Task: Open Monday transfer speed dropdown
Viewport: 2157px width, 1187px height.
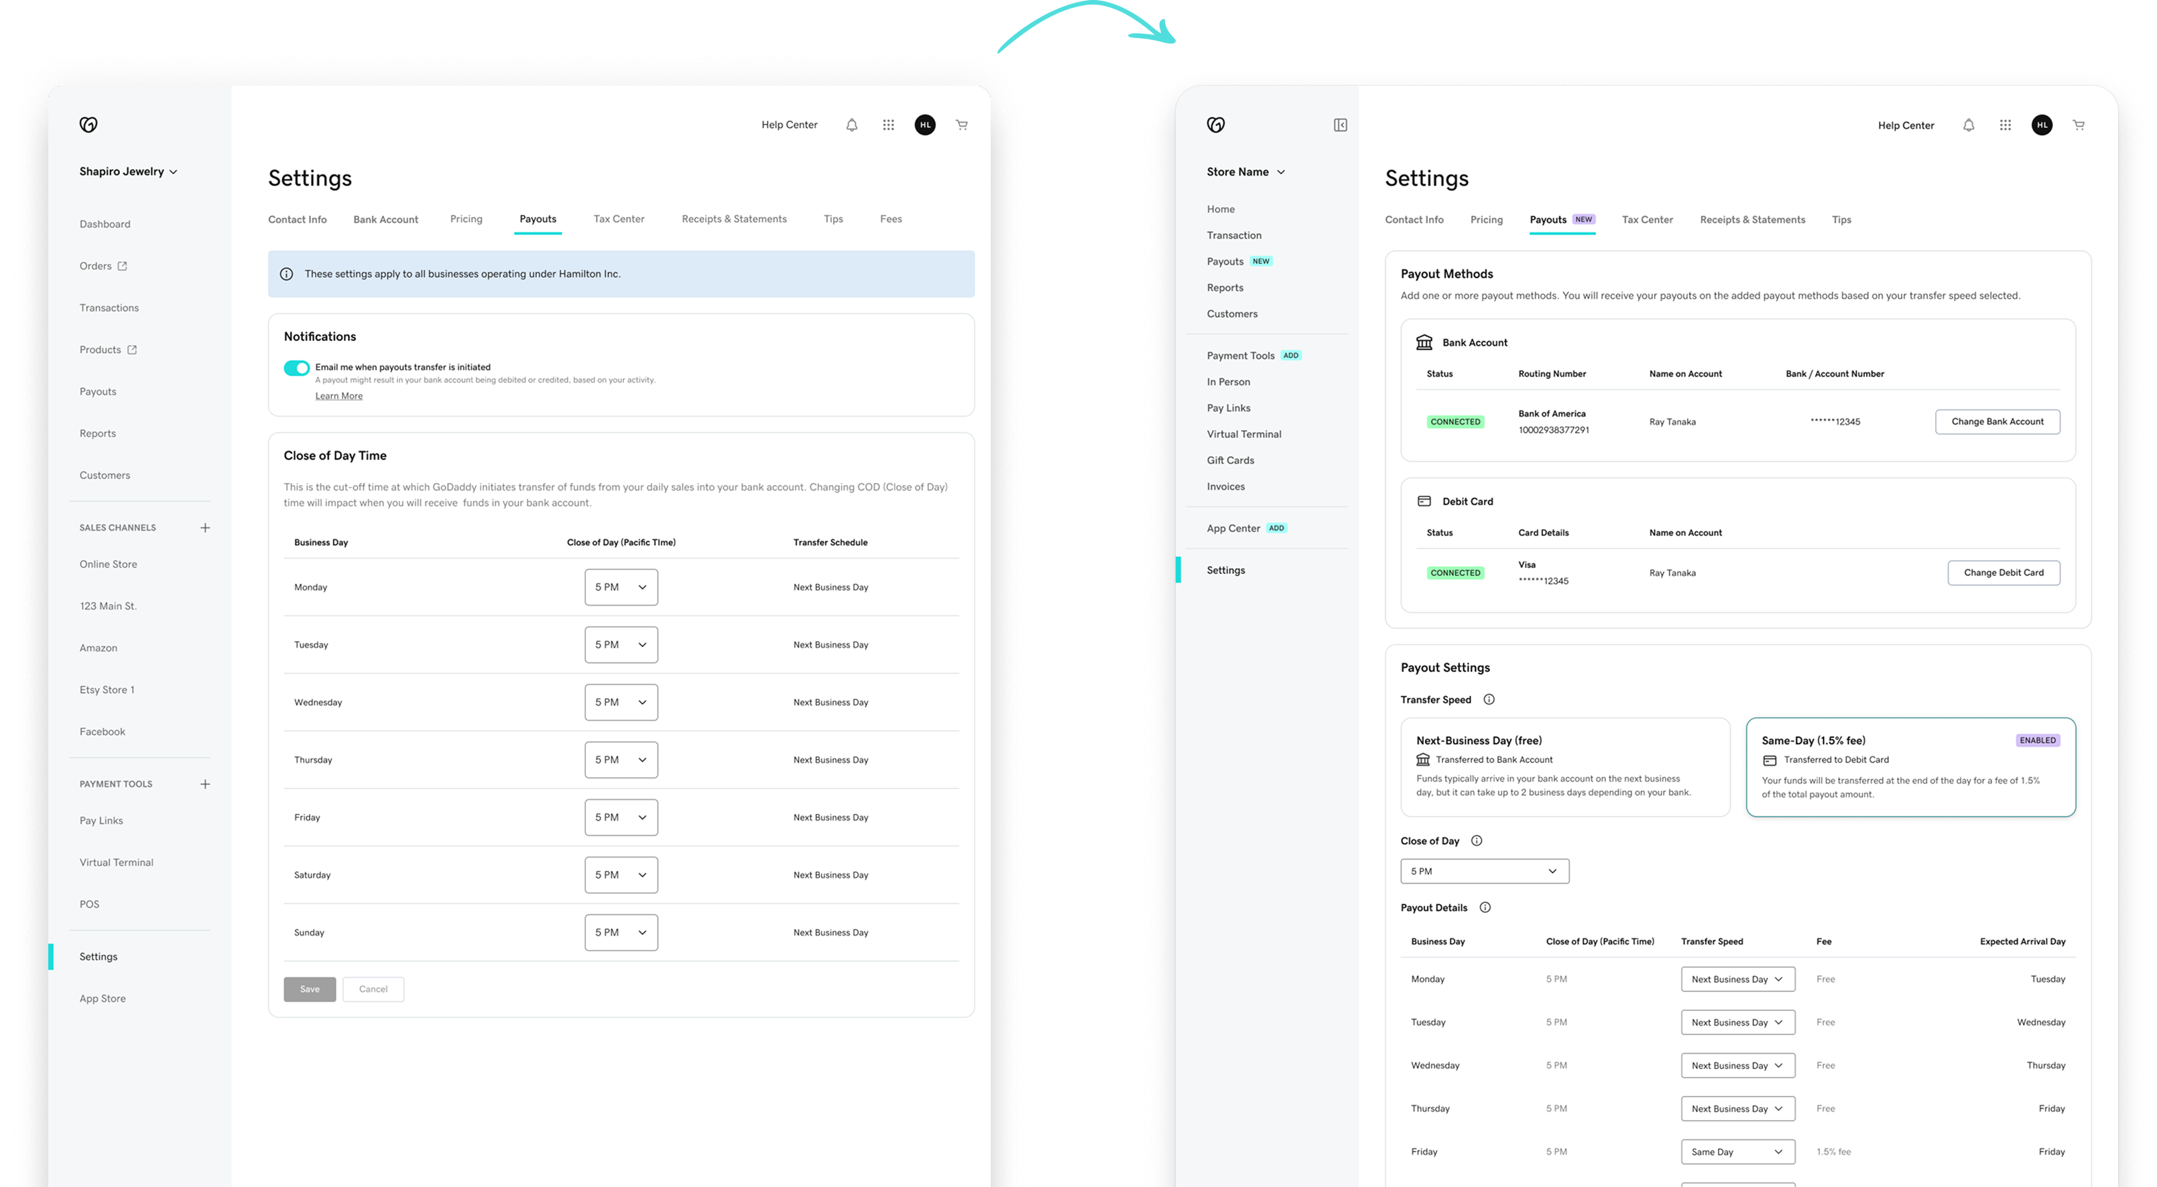Action: 1737,979
